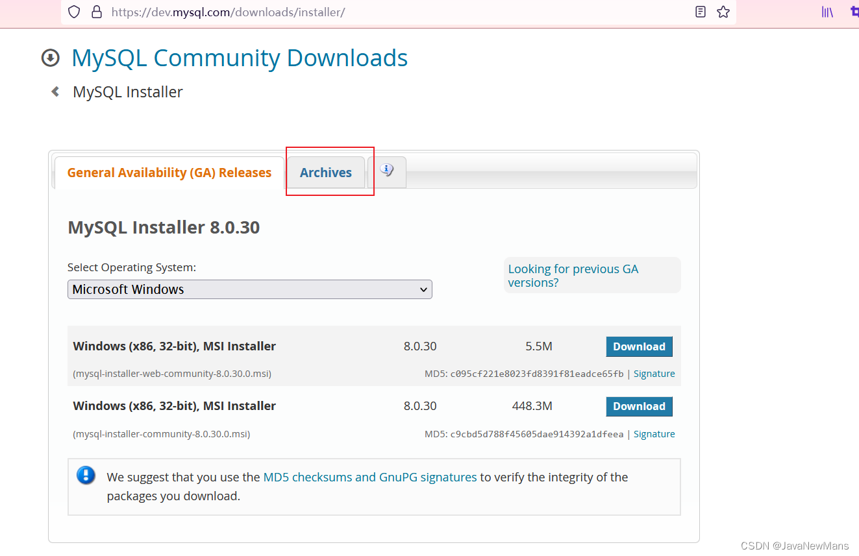Download the 448.3M full MSI installer

tap(640, 406)
